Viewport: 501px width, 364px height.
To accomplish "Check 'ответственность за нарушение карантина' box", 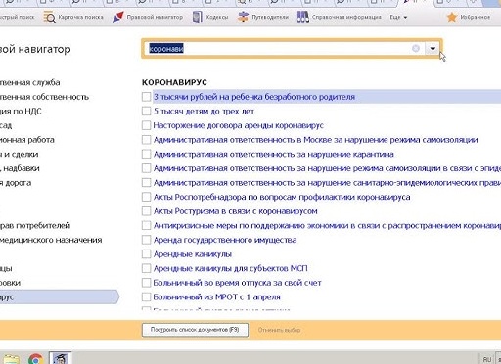I will (146, 154).
